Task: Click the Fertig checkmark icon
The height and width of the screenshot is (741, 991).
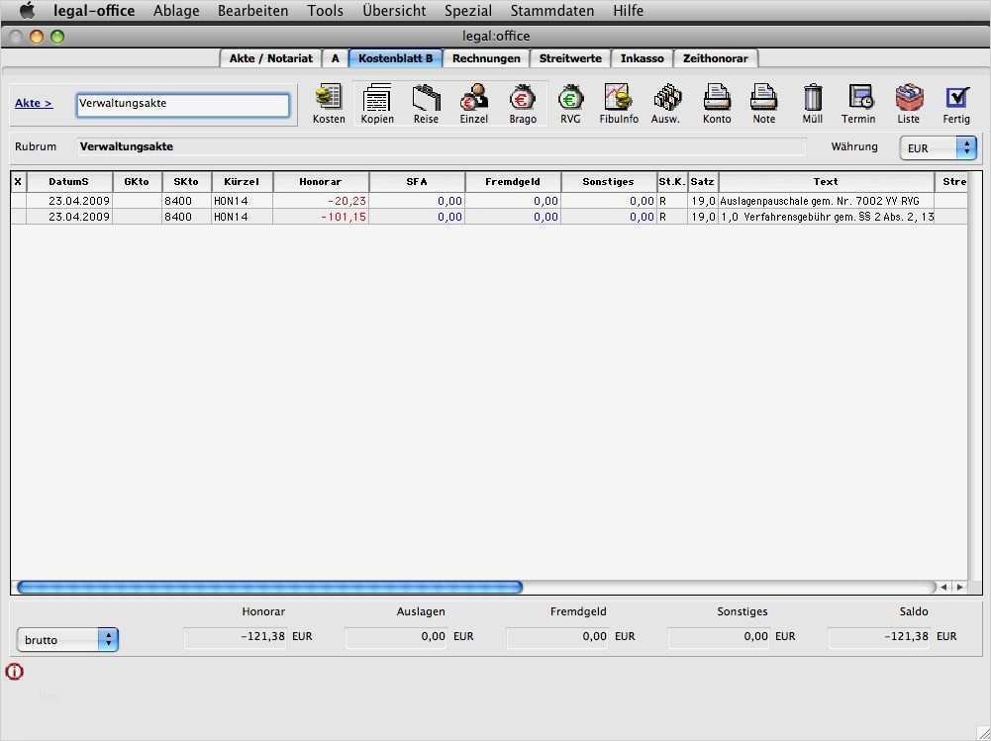Action: [956, 104]
